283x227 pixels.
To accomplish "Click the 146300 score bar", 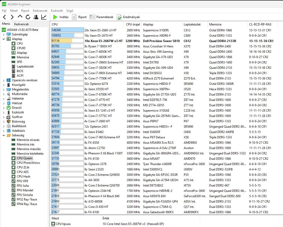I will tap(67, 30).
